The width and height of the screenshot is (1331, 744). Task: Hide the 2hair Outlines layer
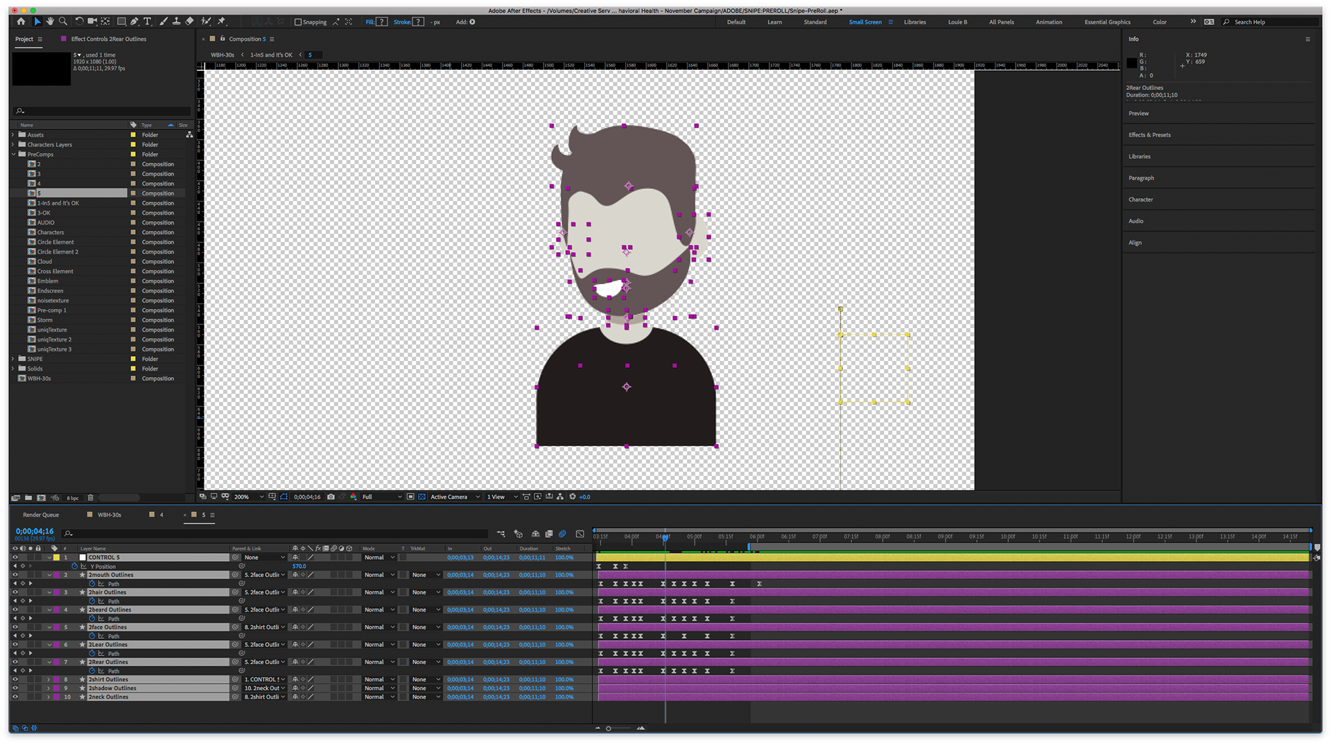pos(15,592)
